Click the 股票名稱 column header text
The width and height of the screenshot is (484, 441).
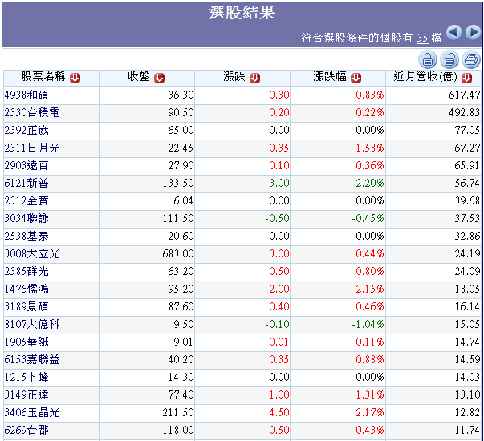pos(43,76)
